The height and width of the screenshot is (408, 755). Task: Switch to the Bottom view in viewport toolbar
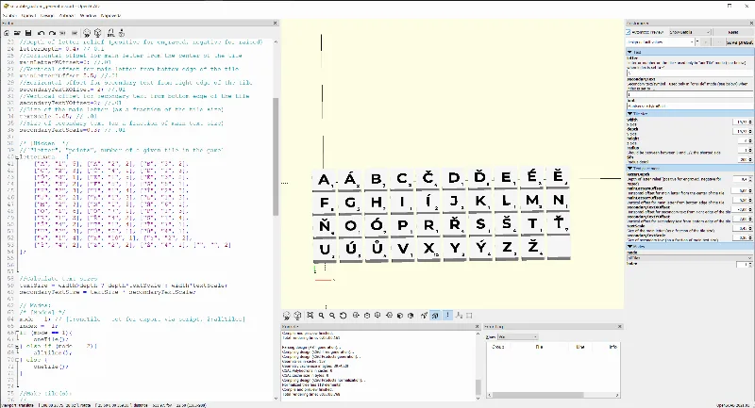click(377, 316)
